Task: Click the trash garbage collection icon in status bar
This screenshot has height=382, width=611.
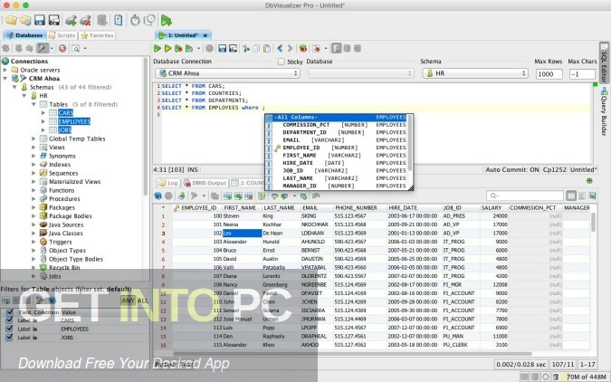Action: click(x=556, y=377)
